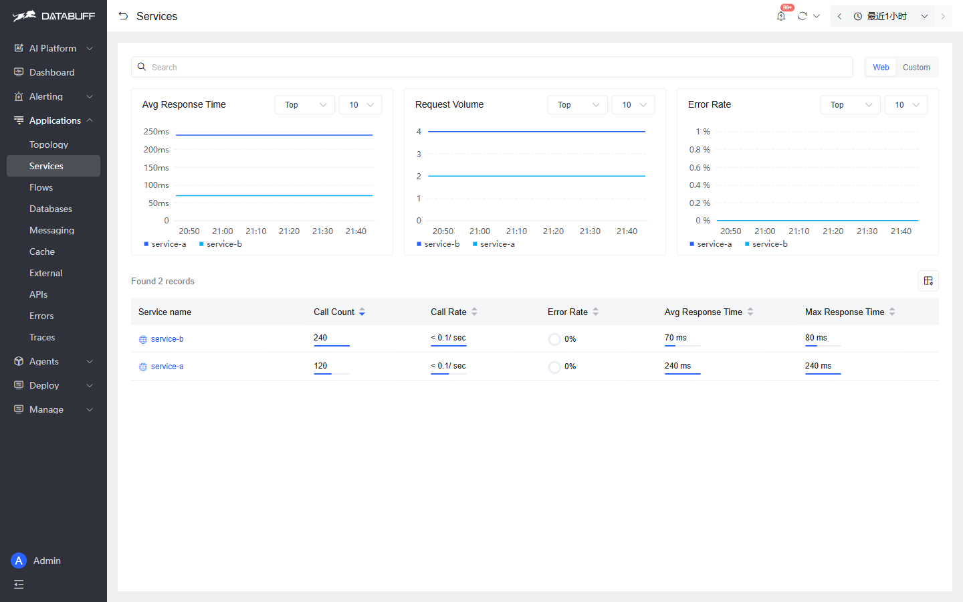963x602 pixels.
Task: Click the 70 ms avg response value
Action: click(675, 338)
